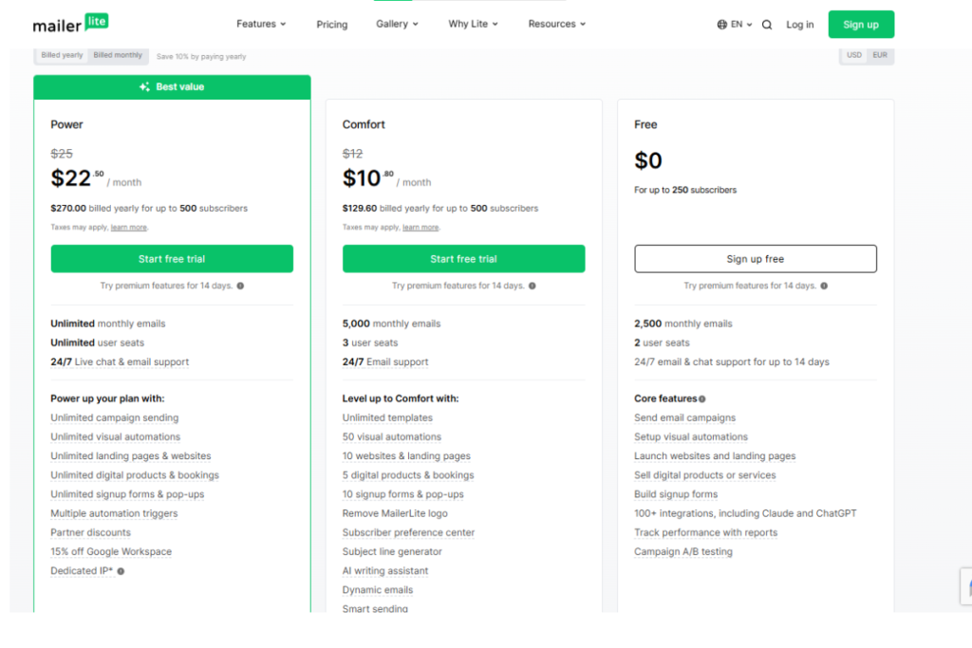Click Remove MailerLite logo feature

(x=395, y=514)
